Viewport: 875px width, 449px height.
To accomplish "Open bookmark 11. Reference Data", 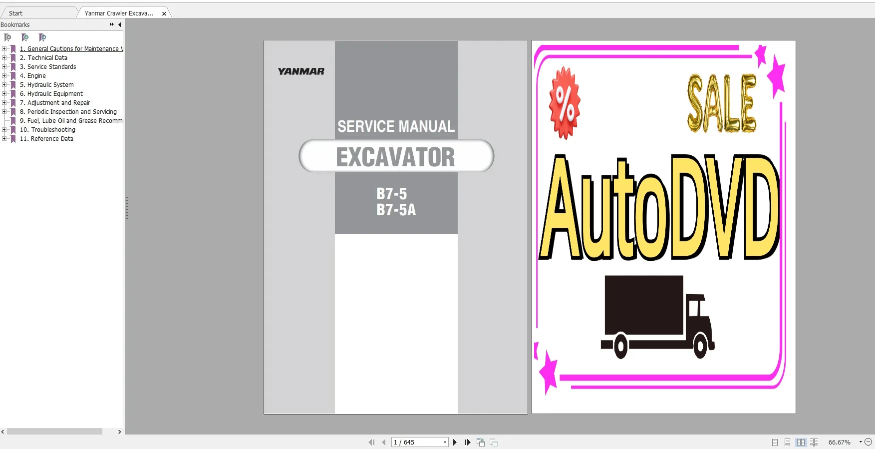I will click(x=46, y=139).
